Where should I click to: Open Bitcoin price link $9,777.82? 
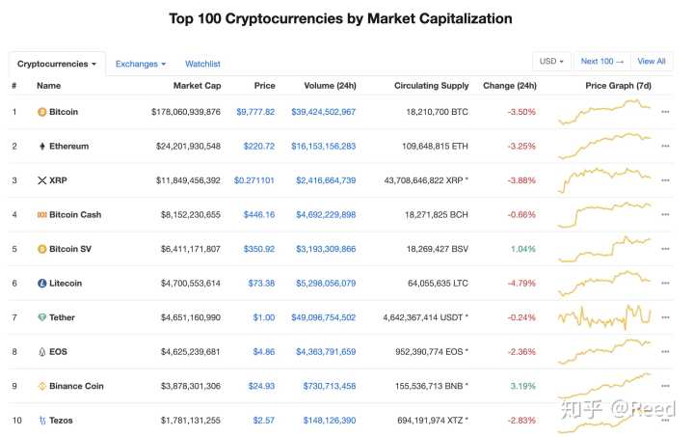coord(255,112)
